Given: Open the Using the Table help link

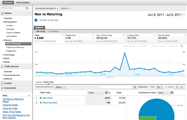Looking at the screenshot, I should pos(10,108).
